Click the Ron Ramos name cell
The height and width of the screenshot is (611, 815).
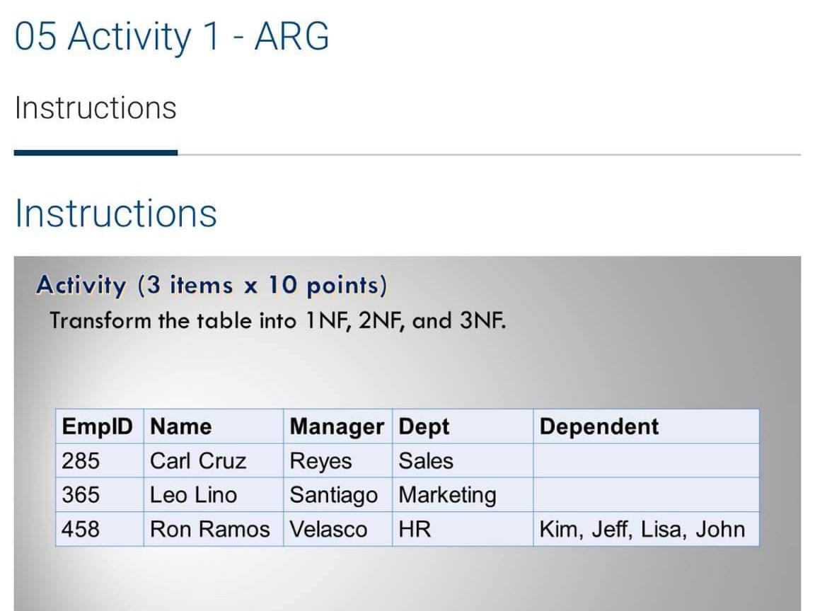click(214, 530)
